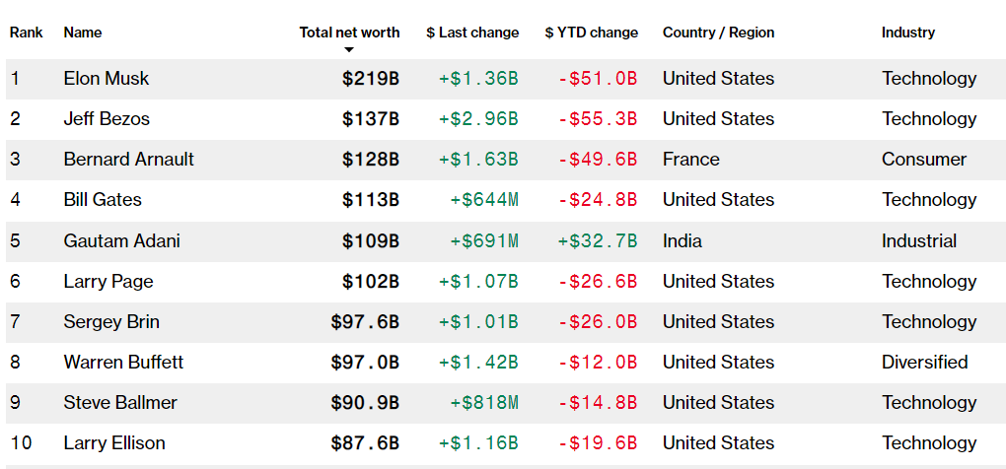Click the $ Last change column header
Viewport: 1006px width, 469px height.
(472, 33)
